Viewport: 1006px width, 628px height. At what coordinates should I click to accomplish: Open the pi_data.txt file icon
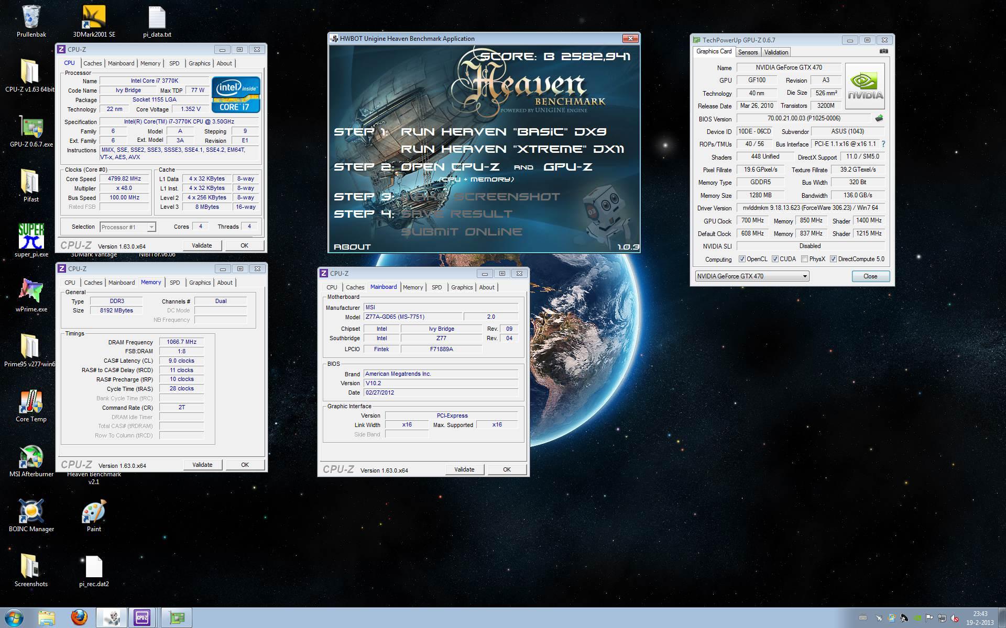point(157,21)
